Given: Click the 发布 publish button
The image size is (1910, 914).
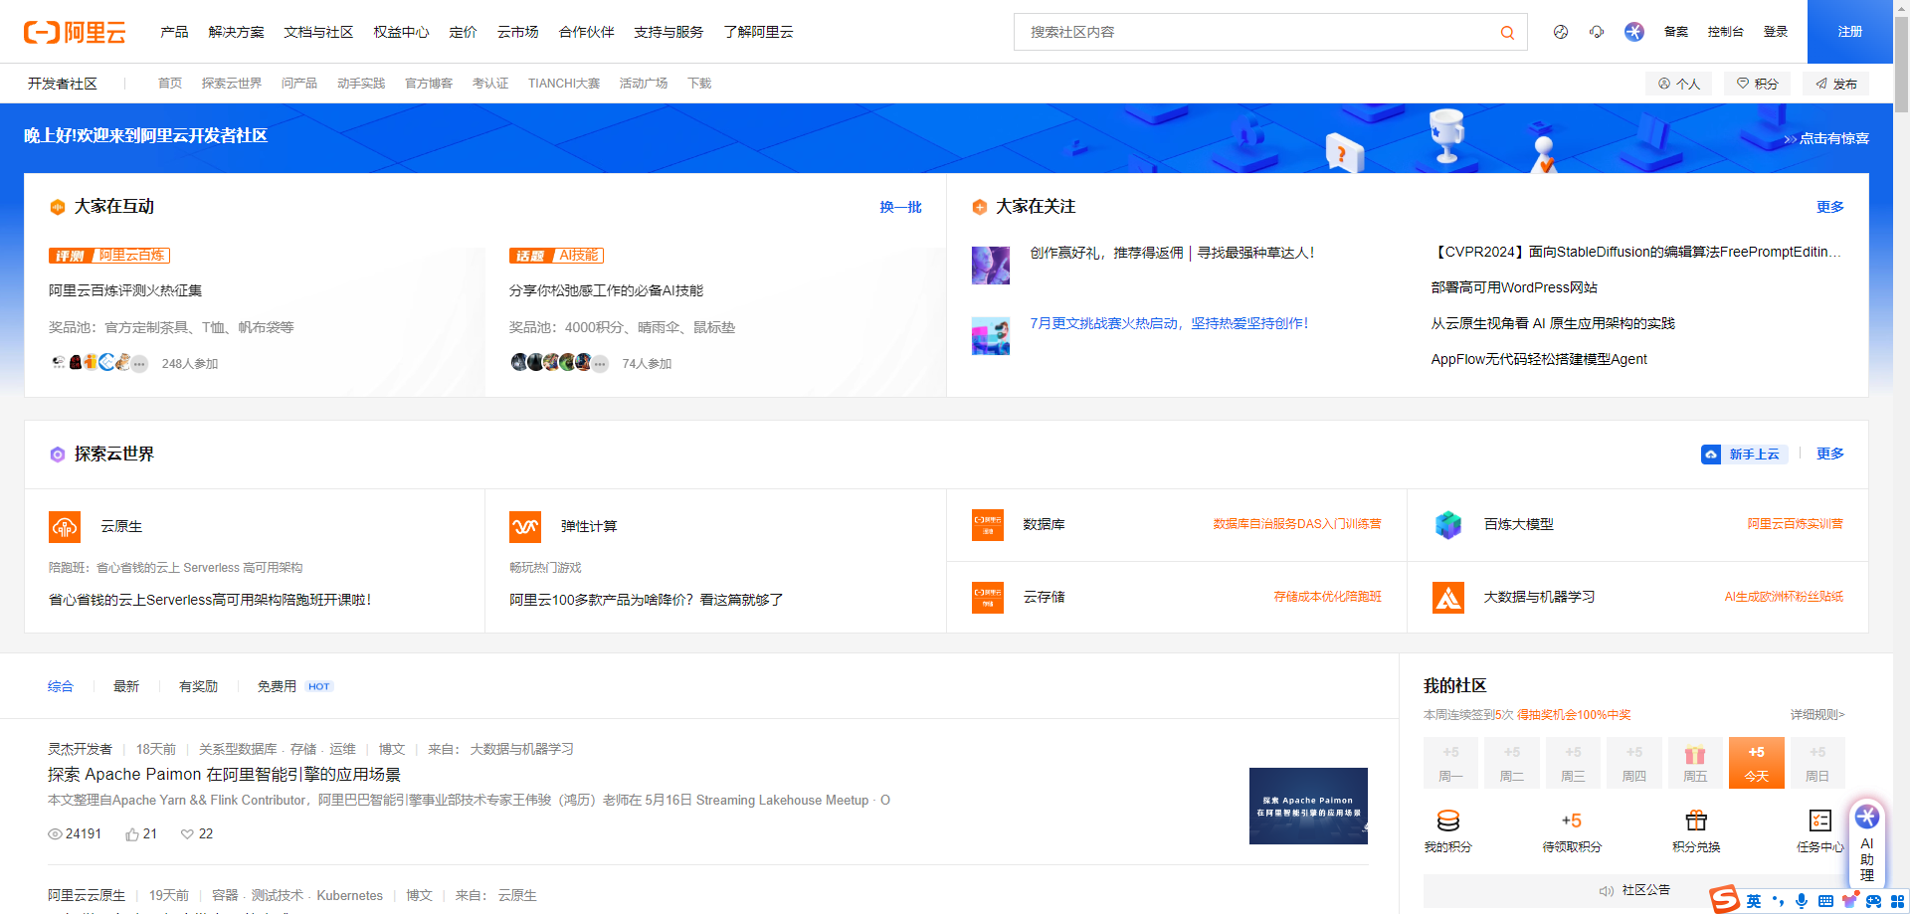Looking at the screenshot, I should pos(1836,84).
